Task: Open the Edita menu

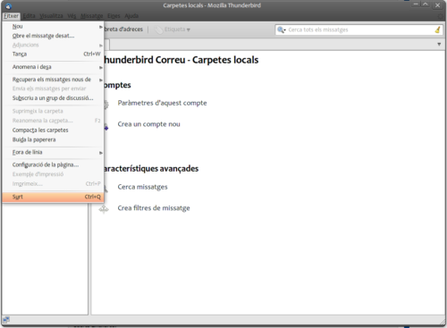Action: (29, 16)
